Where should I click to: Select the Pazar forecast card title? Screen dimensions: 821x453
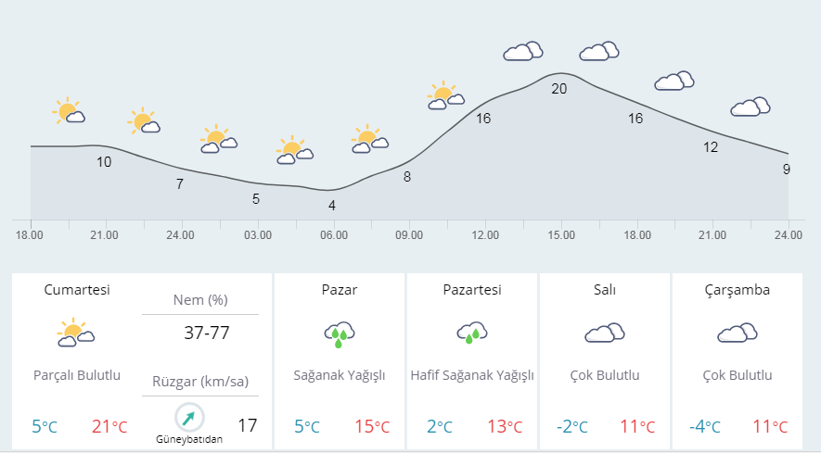[340, 290]
